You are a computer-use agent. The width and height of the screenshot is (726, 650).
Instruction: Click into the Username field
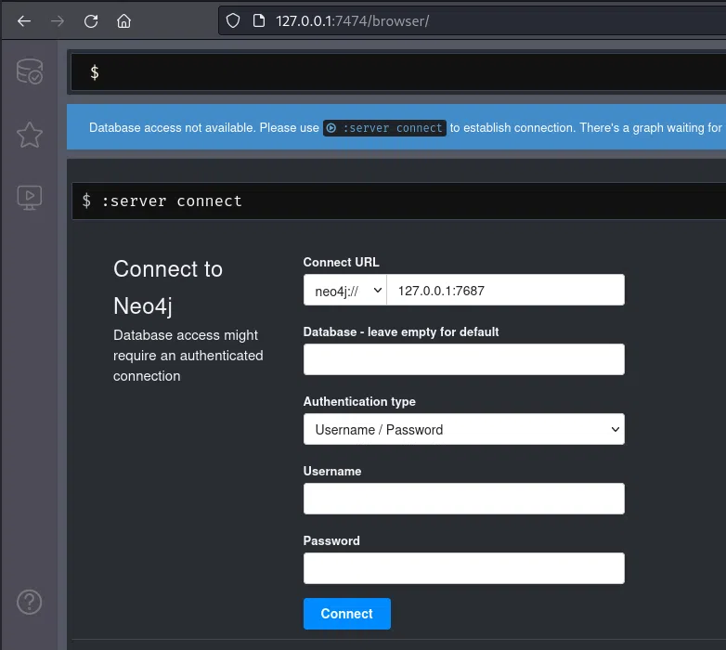point(463,499)
